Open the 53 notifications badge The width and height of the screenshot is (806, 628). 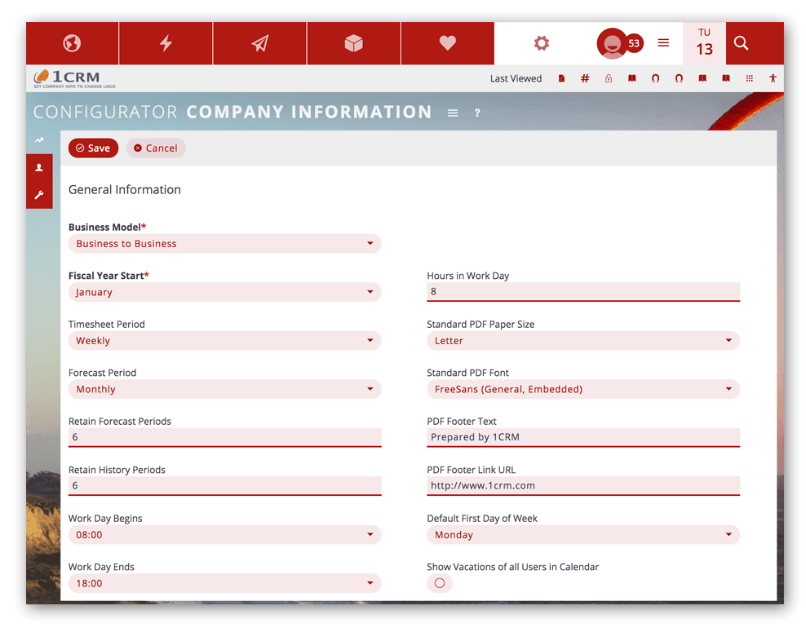635,43
